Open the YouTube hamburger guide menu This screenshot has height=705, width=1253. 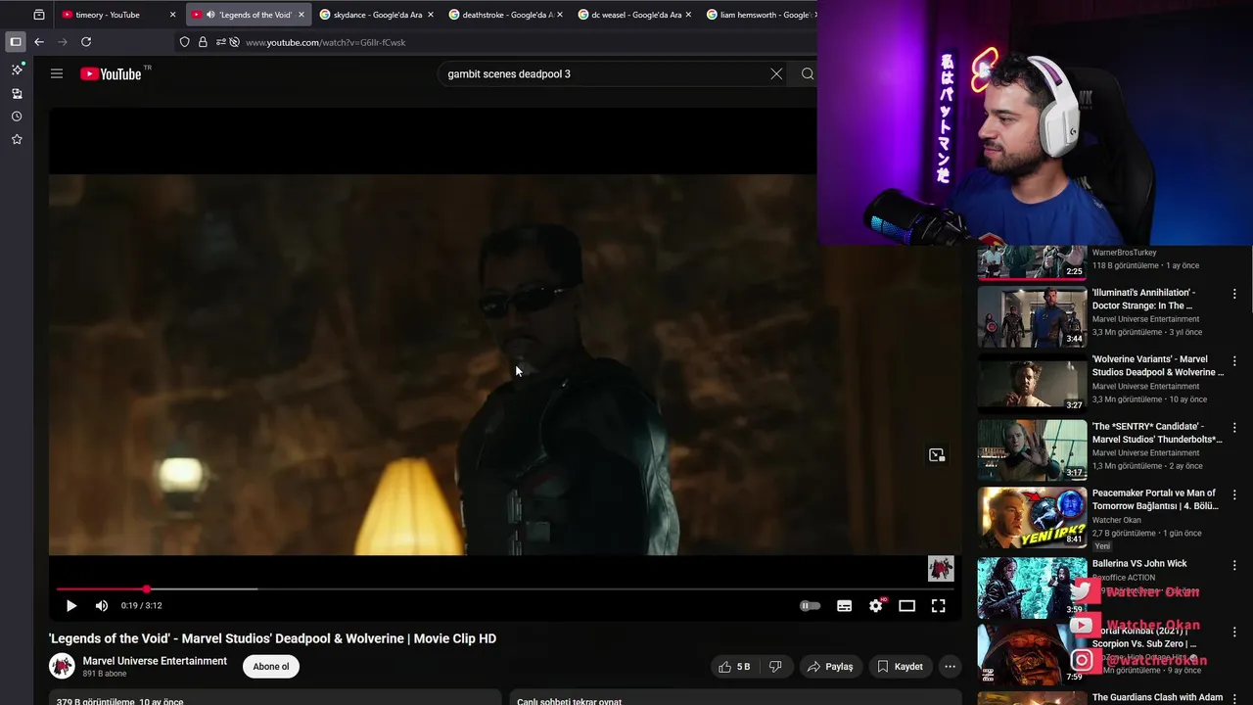coord(57,73)
